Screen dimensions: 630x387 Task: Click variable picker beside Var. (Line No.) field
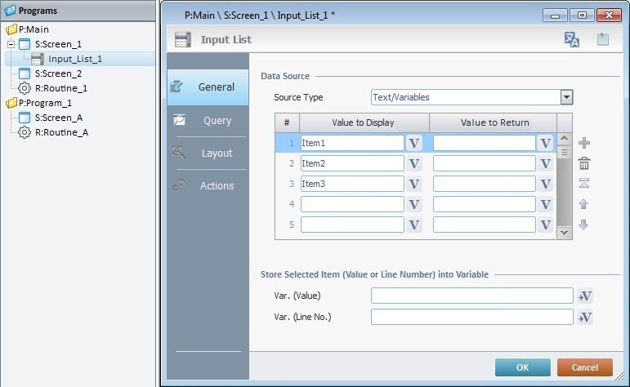click(585, 317)
